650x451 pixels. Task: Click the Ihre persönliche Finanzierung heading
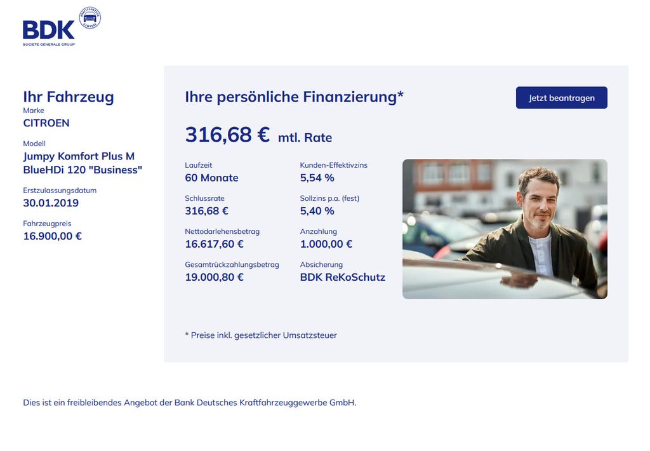click(x=294, y=97)
